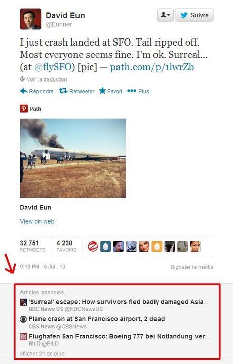Open the 32 751 Retweets count
This screenshot has height=364, width=233.
click(33, 247)
